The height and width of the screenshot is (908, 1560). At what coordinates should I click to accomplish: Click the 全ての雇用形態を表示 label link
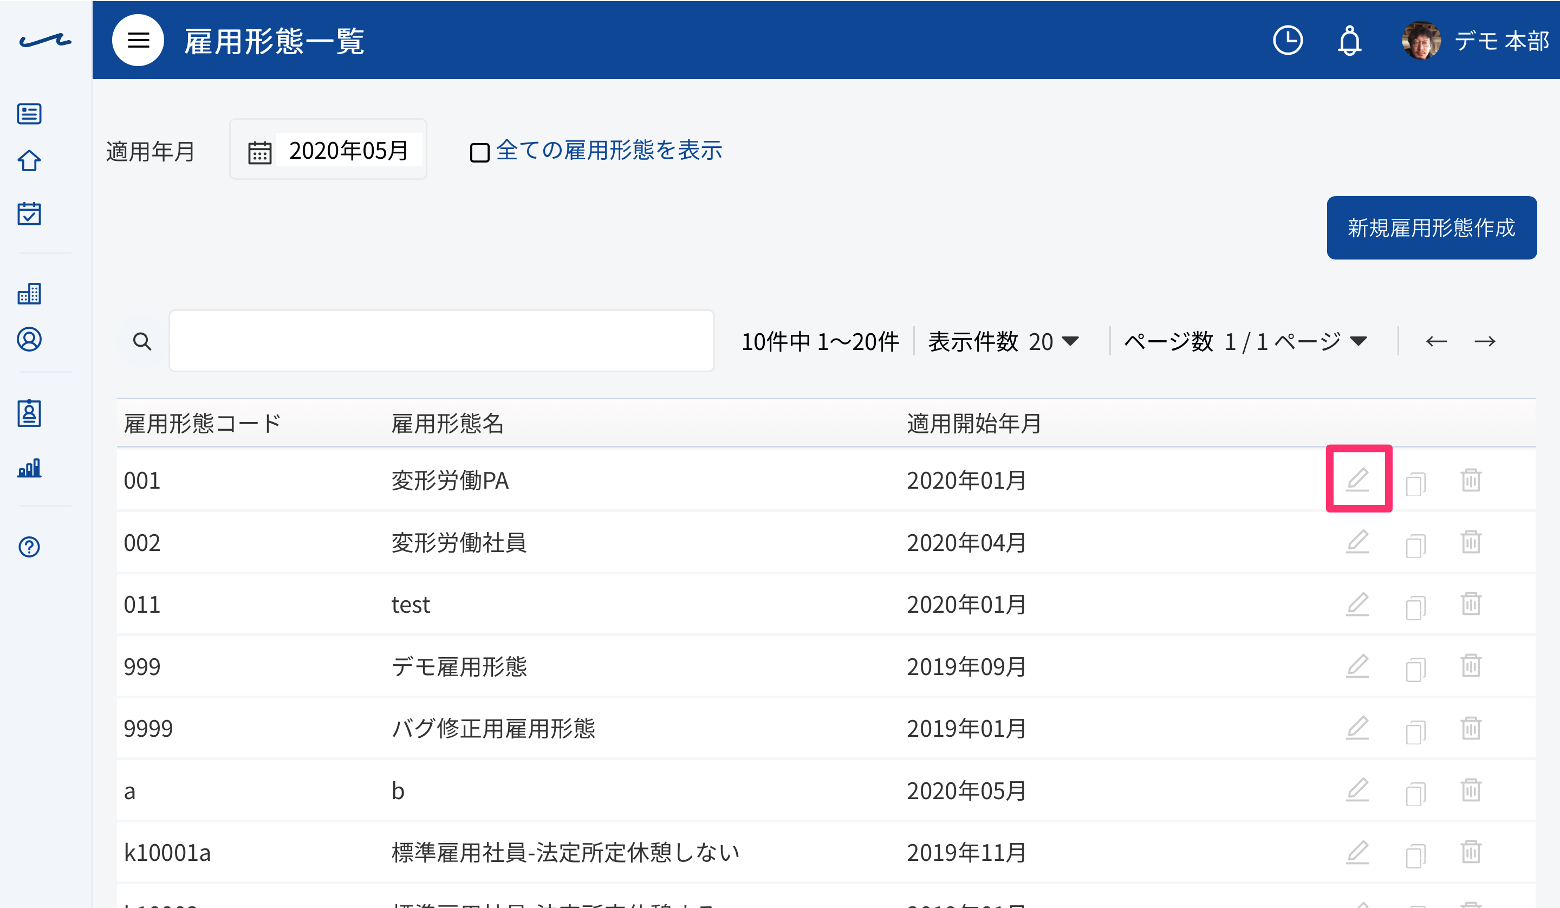[608, 150]
